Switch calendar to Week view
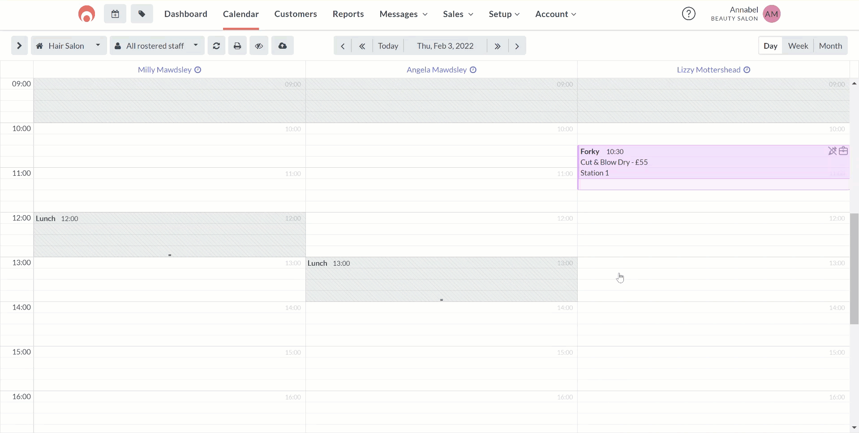859x433 pixels. coord(798,46)
